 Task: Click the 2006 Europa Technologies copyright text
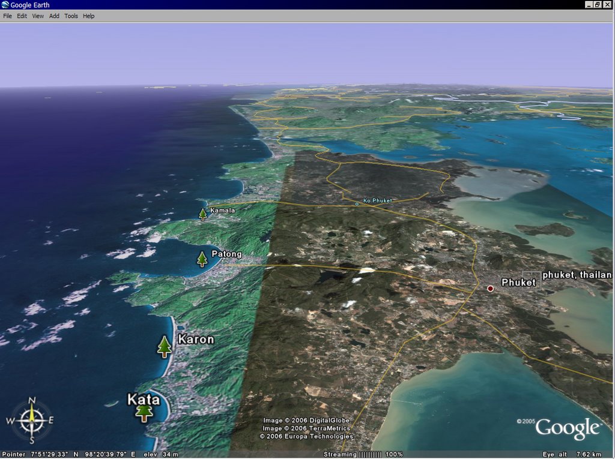[x=306, y=436]
